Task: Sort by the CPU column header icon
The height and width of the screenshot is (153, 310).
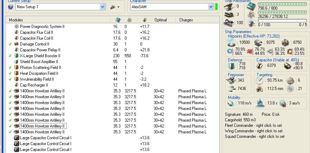Action: coord(118,20)
